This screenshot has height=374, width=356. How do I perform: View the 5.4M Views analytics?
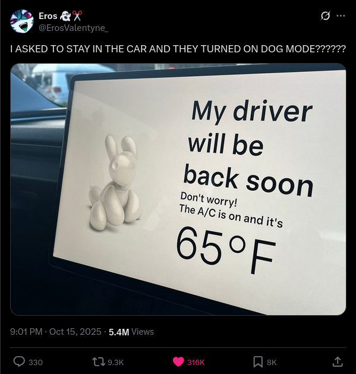[x=131, y=332]
